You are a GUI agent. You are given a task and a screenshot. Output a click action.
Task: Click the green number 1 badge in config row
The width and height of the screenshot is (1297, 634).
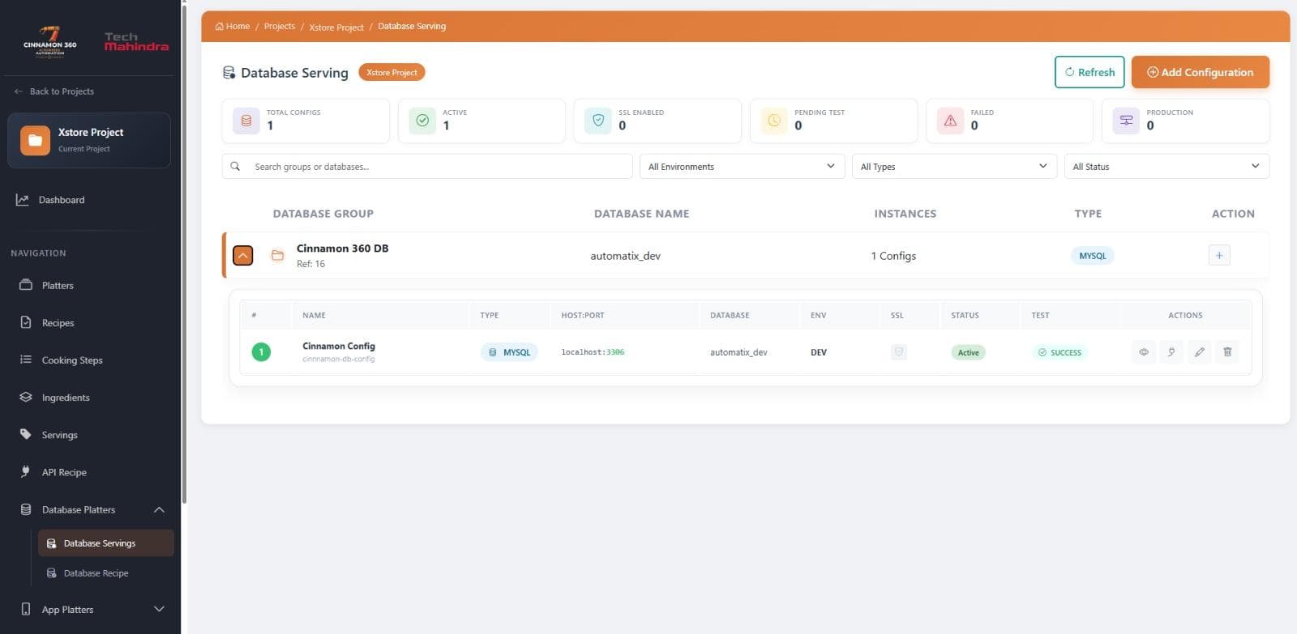click(261, 352)
